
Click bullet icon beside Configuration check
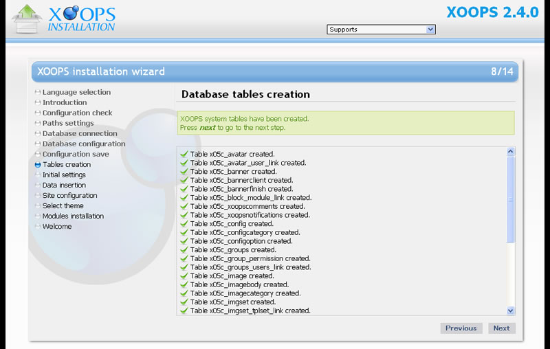(38, 113)
